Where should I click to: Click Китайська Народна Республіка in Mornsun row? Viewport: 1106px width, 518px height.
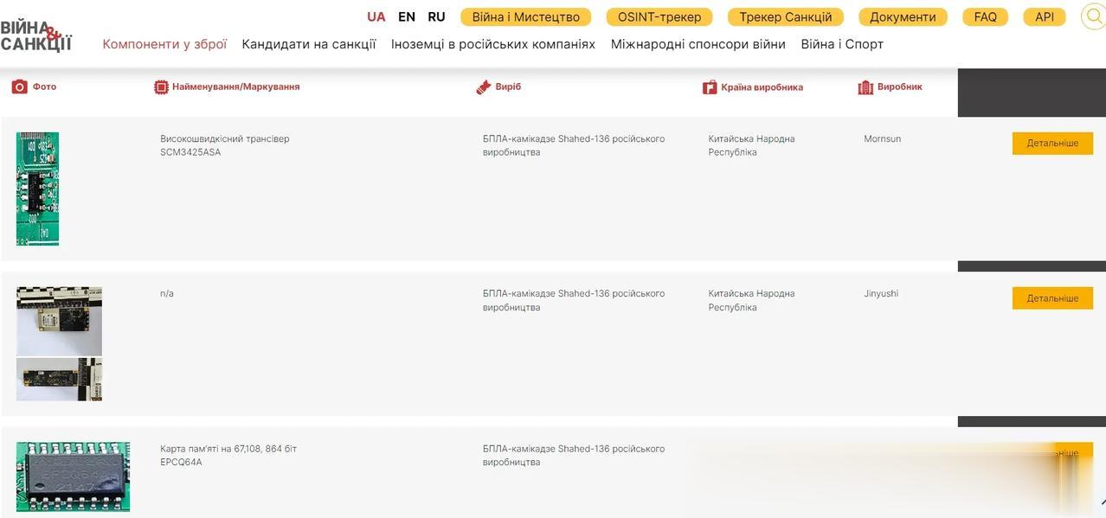751,145
